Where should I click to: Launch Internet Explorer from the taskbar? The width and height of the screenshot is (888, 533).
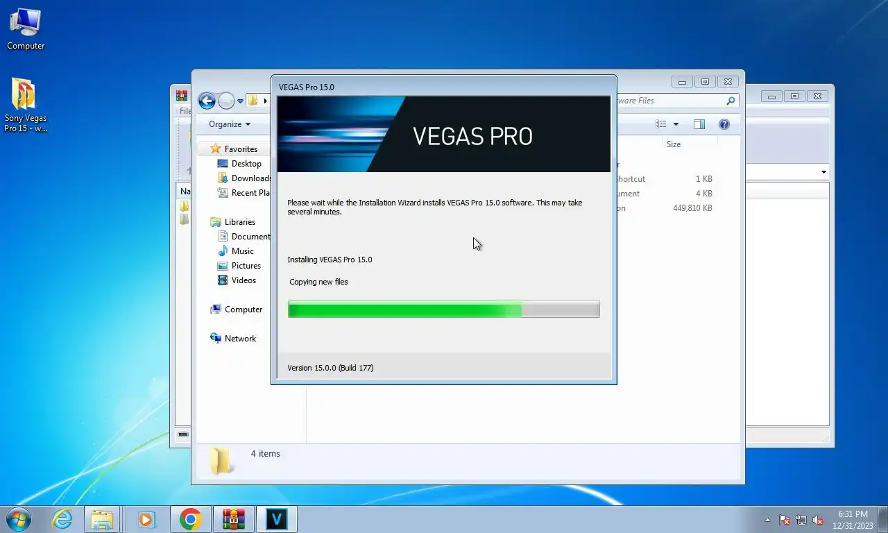point(62,519)
